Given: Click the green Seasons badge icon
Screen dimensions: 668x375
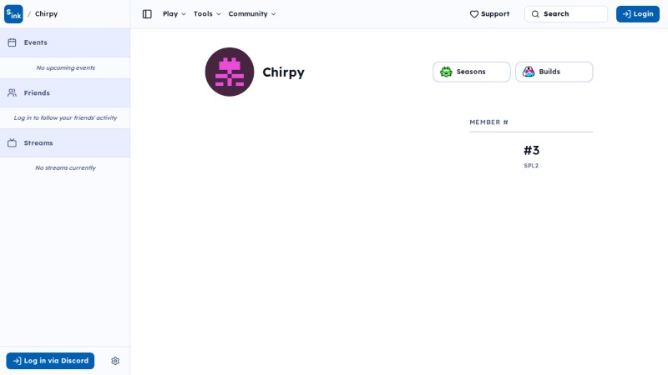Looking at the screenshot, I should pyautogui.click(x=446, y=72).
